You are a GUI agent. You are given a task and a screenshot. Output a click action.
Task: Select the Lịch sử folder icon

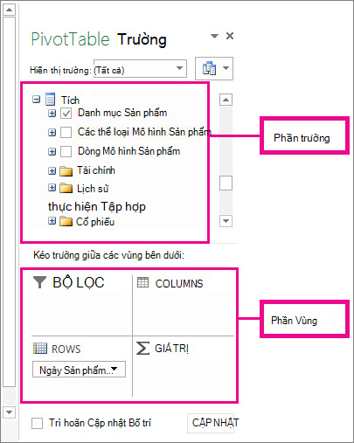pos(66,189)
